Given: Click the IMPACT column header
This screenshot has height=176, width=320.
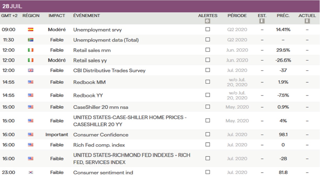Looking at the screenshot, I should click(57, 16).
